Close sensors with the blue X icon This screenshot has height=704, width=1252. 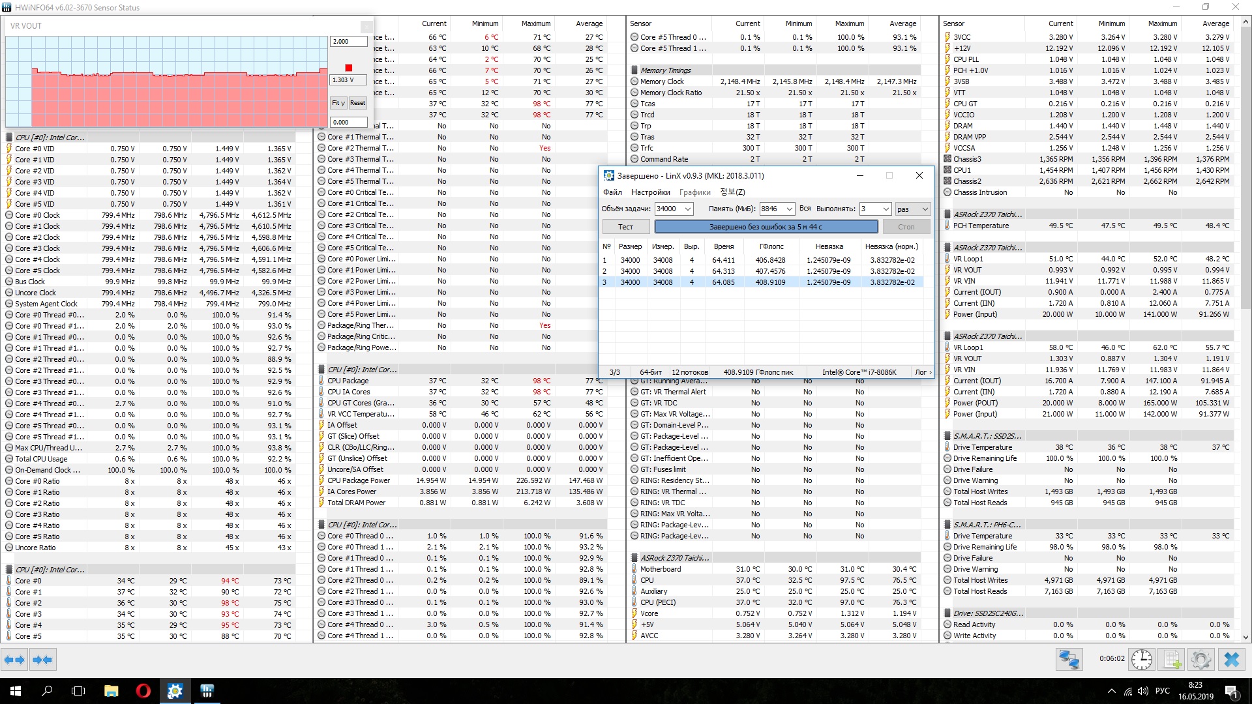point(1231,660)
